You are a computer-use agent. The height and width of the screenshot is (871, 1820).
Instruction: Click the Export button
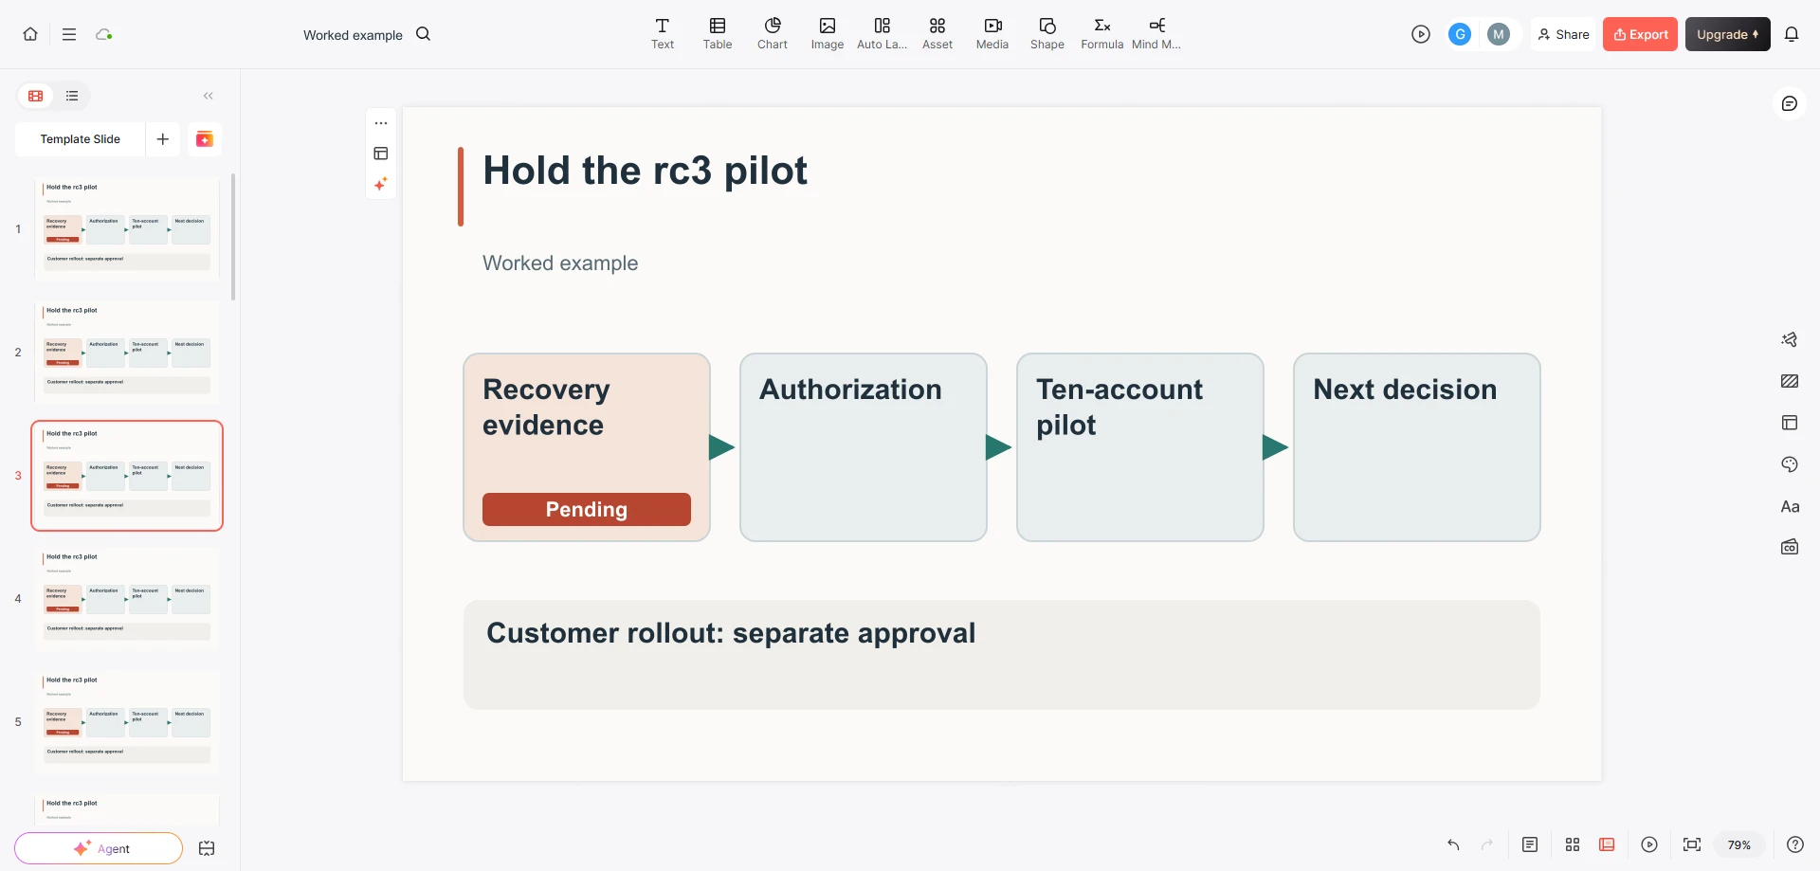tap(1640, 34)
